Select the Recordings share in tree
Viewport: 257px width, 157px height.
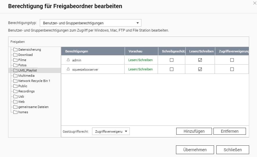point(26,91)
